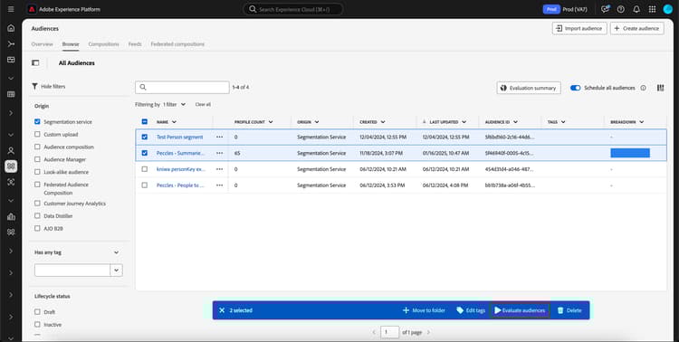Click Edit tags in the action bar

[x=471, y=310]
